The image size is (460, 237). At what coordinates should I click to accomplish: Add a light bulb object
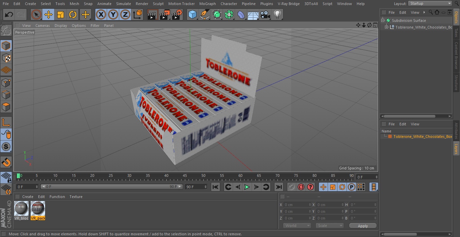pyautogui.click(x=277, y=14)
